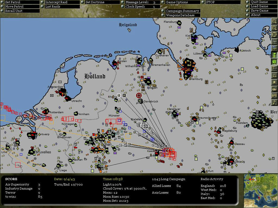Toggle music with the note icon
Viewport: 278px width, 208px height.
pyautogui.click(x=274, y=102)
